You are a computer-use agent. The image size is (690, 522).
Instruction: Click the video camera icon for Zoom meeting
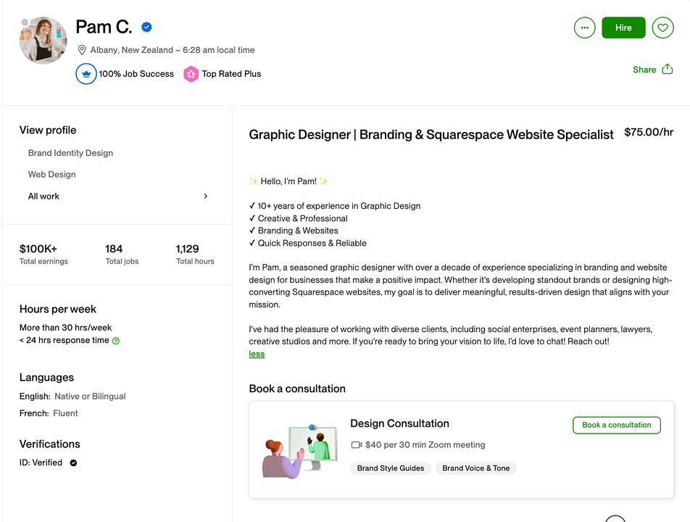(356, 445)
